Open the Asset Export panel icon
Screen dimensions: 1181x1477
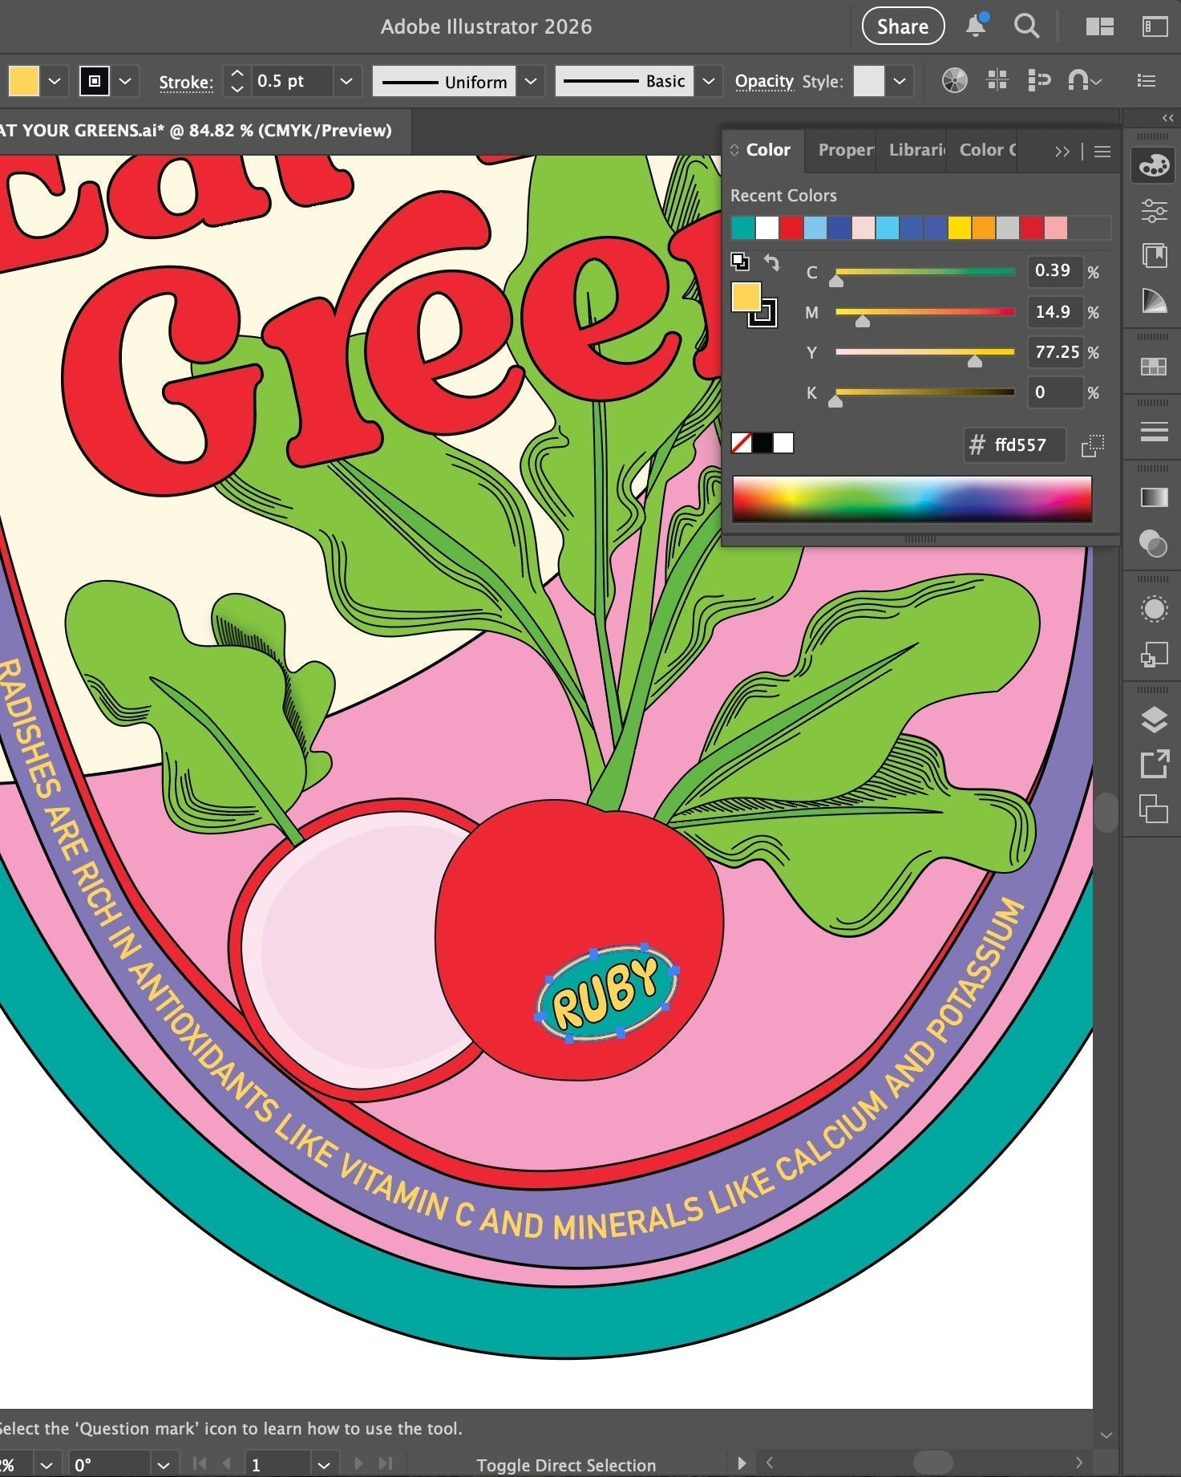click(x=1154, y=764)
